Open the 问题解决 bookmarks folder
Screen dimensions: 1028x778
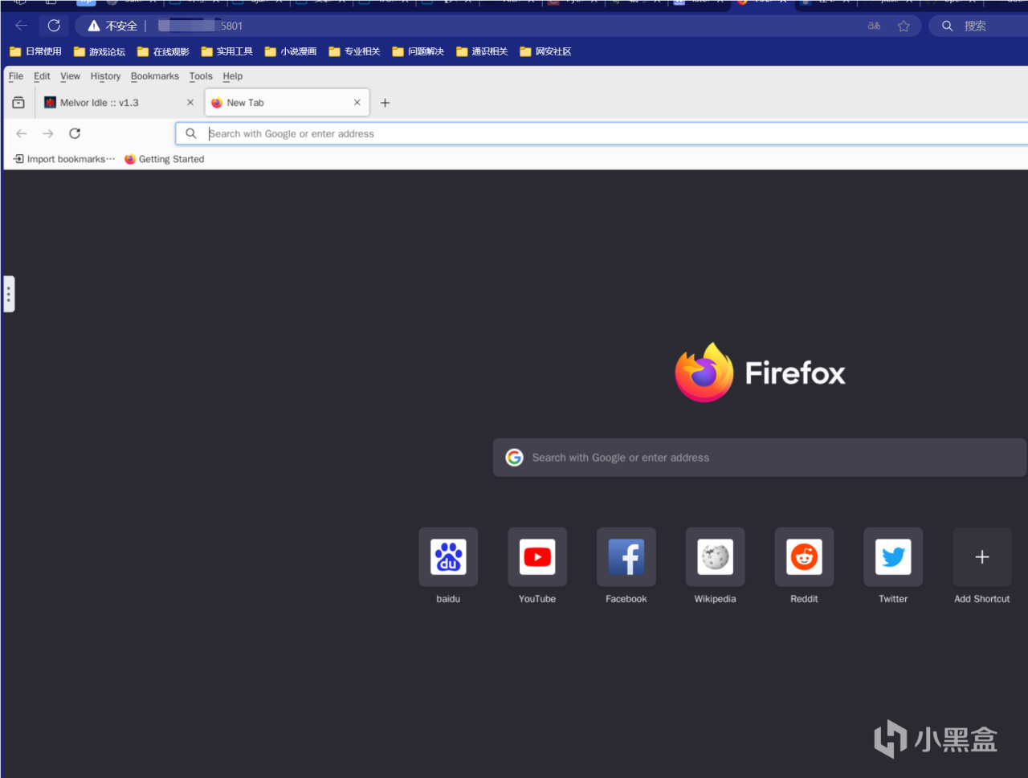pos(418,51)
